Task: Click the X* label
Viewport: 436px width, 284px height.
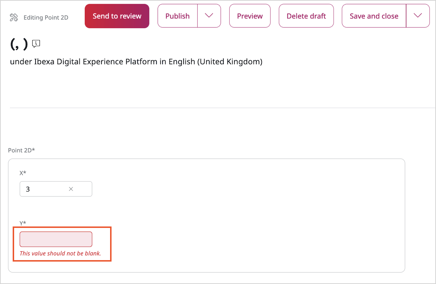Action: (x=23, y=173)
